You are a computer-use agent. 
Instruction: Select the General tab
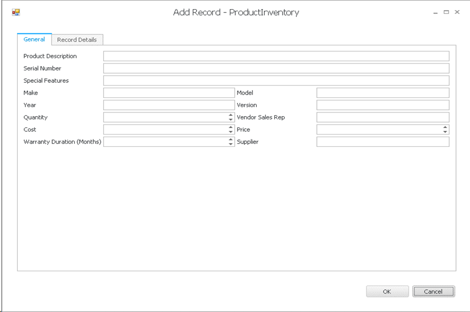pos(34,39)
